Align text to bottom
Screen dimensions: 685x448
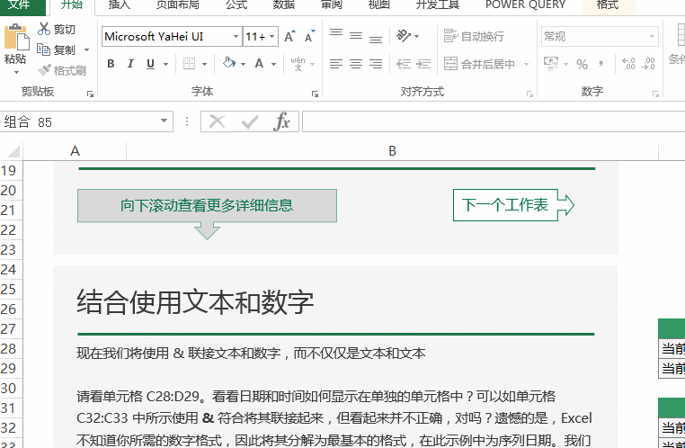click(376, 39)
